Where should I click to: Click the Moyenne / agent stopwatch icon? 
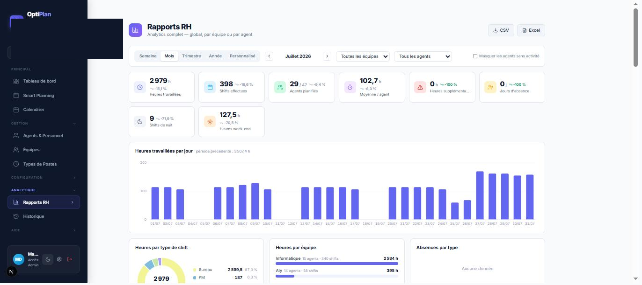(x=350, y=87)
